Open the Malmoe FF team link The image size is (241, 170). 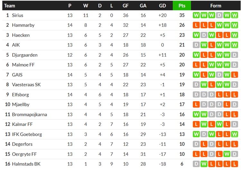23,65
